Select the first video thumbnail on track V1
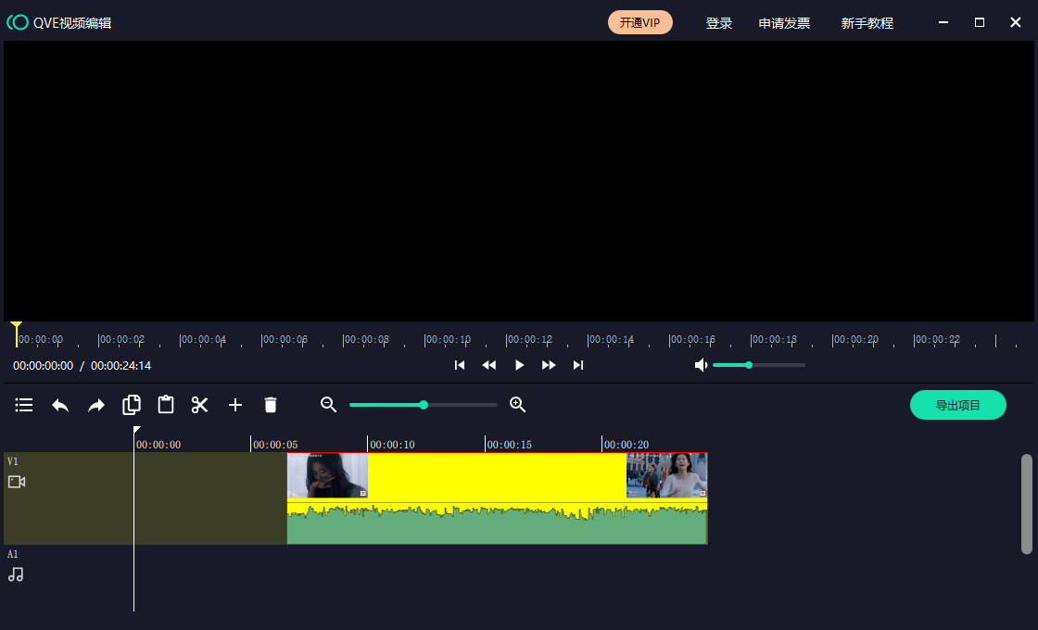This screenshot has height=630, width=1038. [x=327, y=475]
